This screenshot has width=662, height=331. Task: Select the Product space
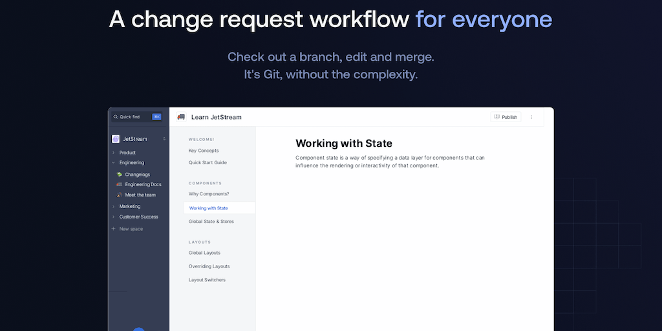click(x=127, y=153)
